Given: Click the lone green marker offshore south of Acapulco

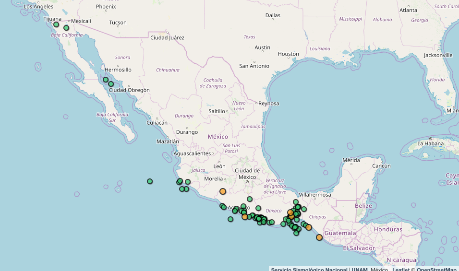Looking at the screenshot, I should (x=230, y=219).
